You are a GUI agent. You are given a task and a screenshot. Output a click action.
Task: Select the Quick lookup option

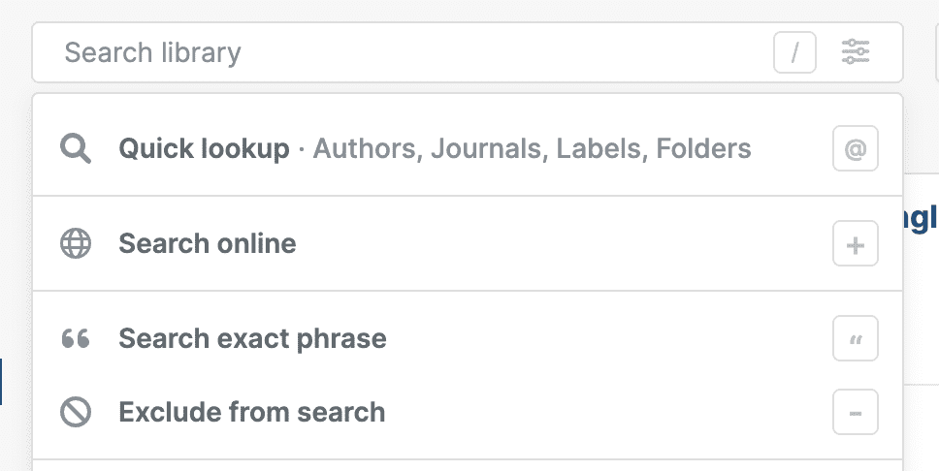204,149
